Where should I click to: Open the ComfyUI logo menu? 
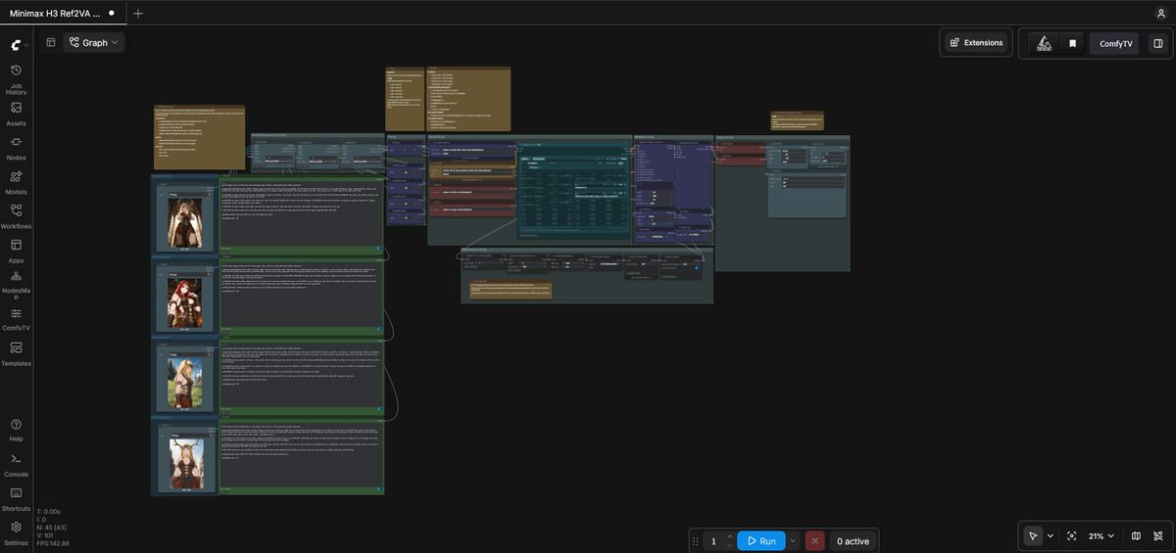[x=17, y=45]
